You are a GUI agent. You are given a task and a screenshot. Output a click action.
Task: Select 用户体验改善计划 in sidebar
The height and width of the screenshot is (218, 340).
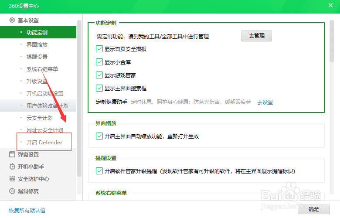pos(38,106)
